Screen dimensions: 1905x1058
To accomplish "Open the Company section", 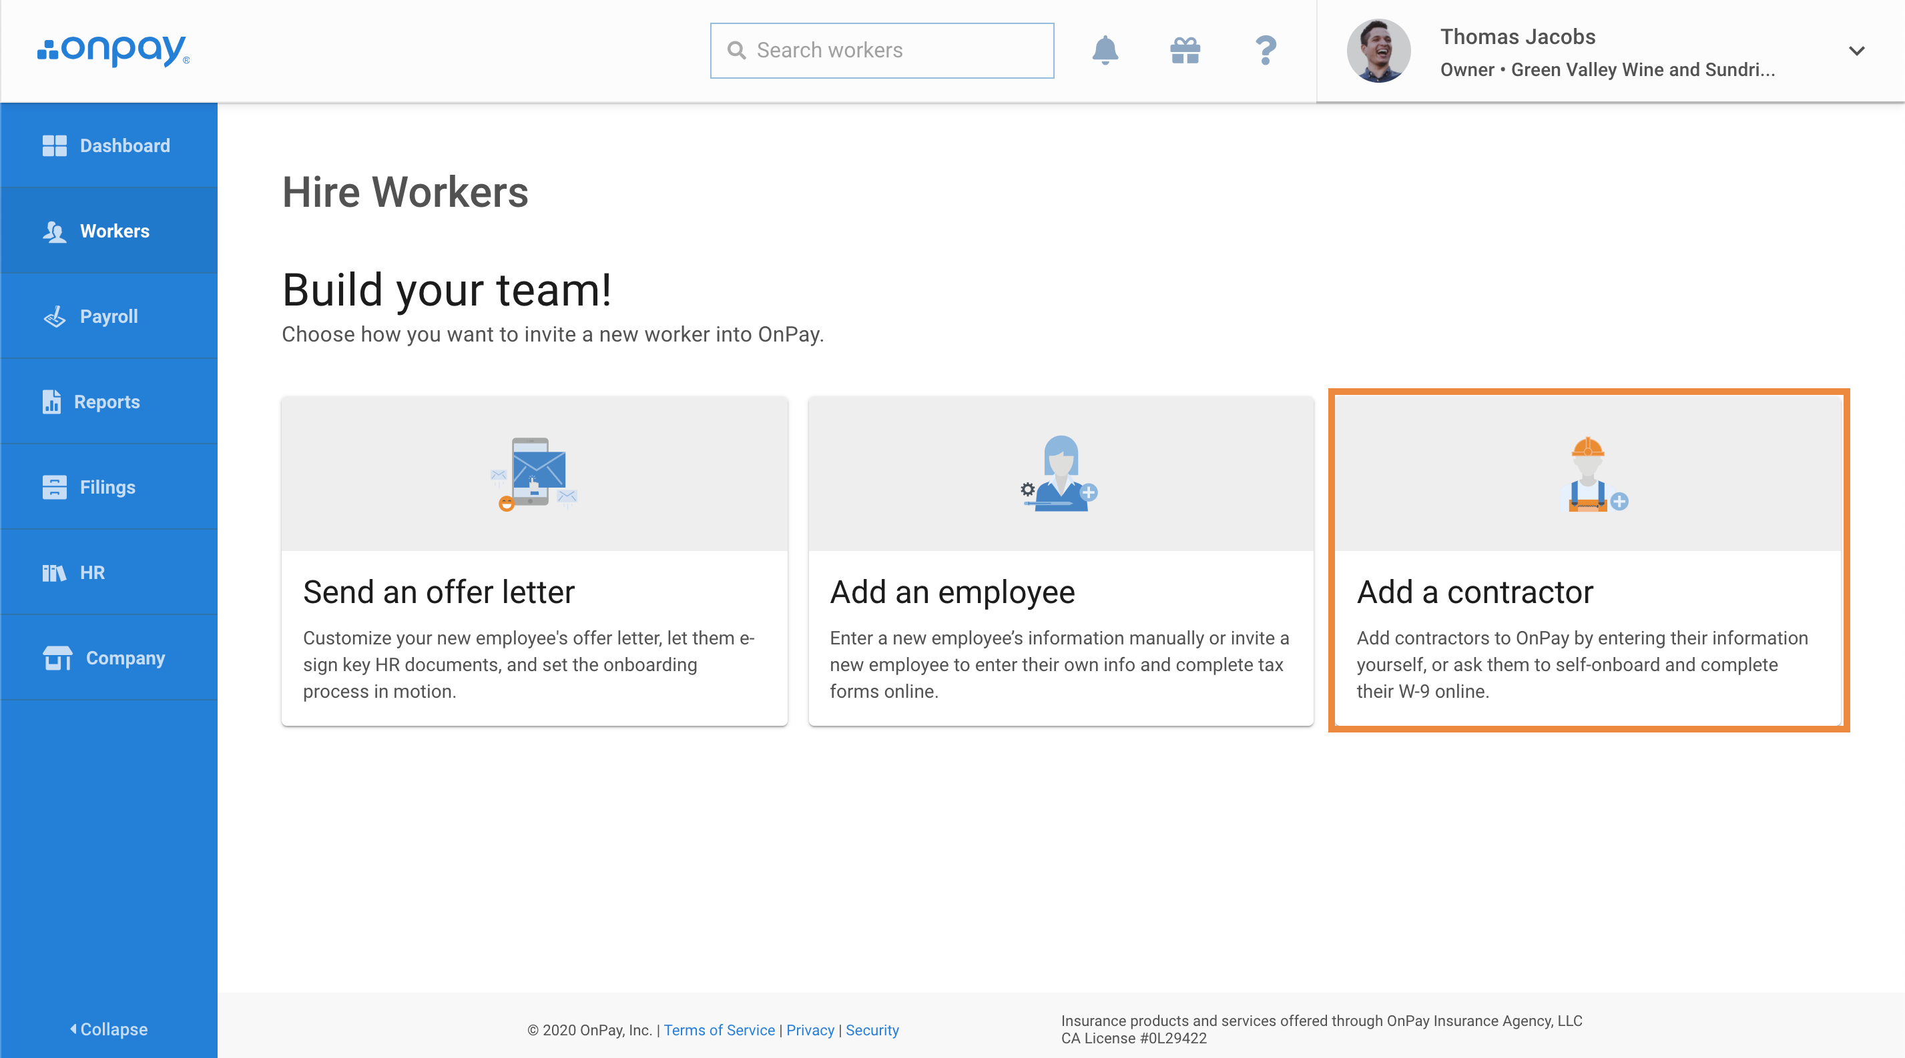I will pos(109,658).
